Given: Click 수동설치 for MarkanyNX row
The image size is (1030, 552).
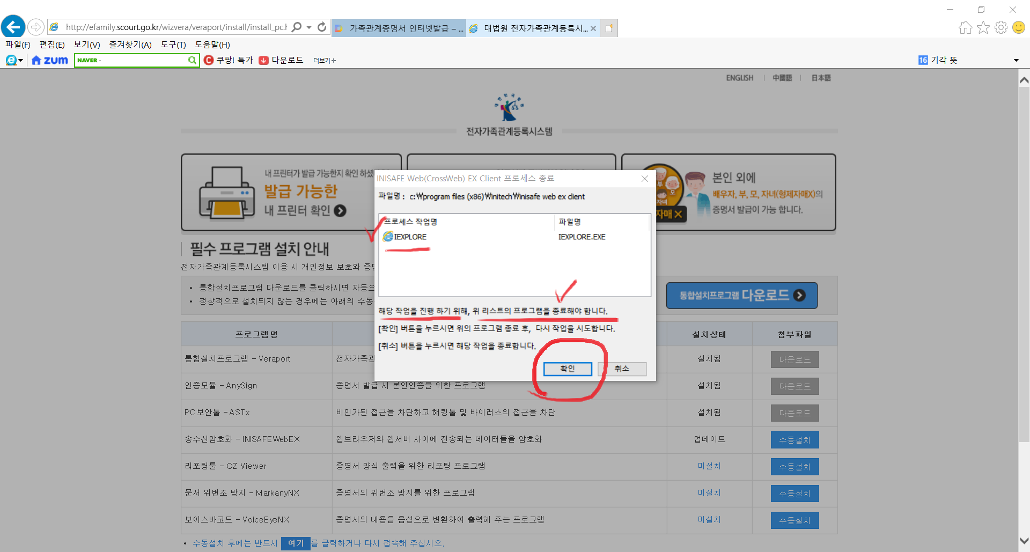Looking at the screenshot, I should [x=795, y=494].
